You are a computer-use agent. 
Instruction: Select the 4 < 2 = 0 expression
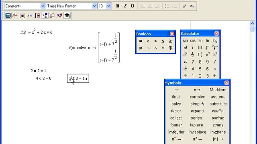point(43,78)
